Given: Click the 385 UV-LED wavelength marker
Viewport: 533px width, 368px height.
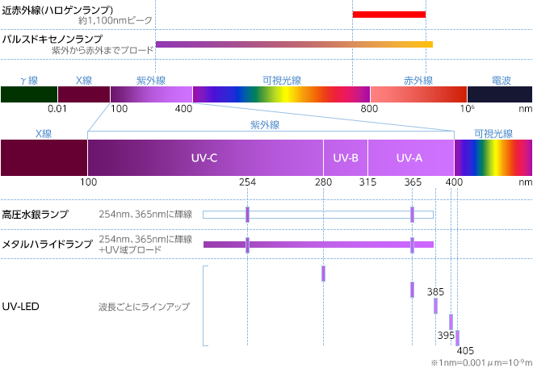Looking at the screenshot, I should [435, 305].
